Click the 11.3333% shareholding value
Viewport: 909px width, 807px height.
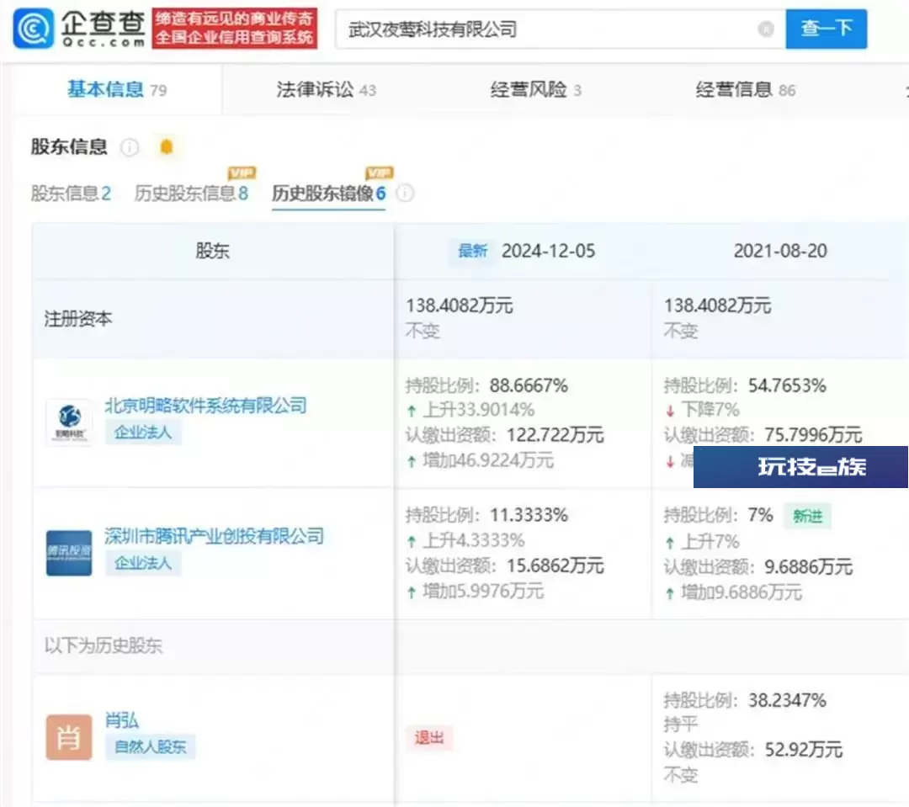(x=529, y=515)
